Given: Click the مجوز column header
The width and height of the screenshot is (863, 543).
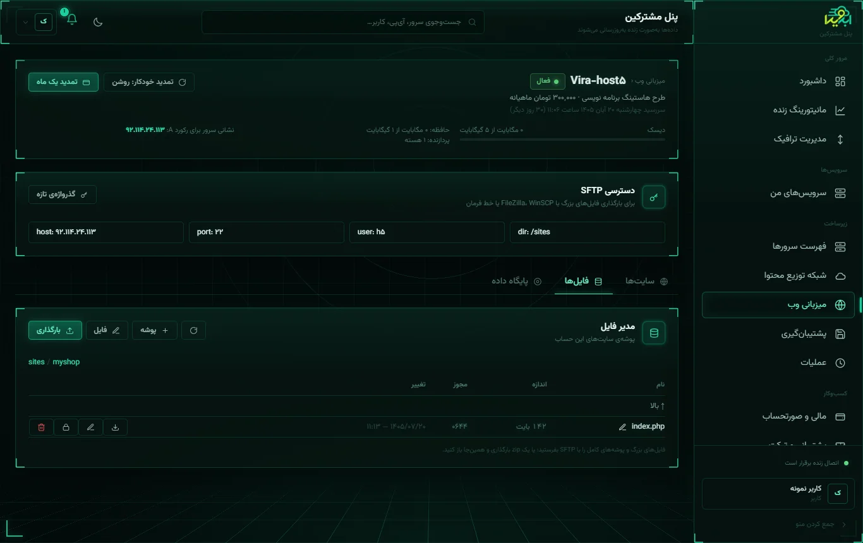Looking at the screenshot, I should pos(460,385).
